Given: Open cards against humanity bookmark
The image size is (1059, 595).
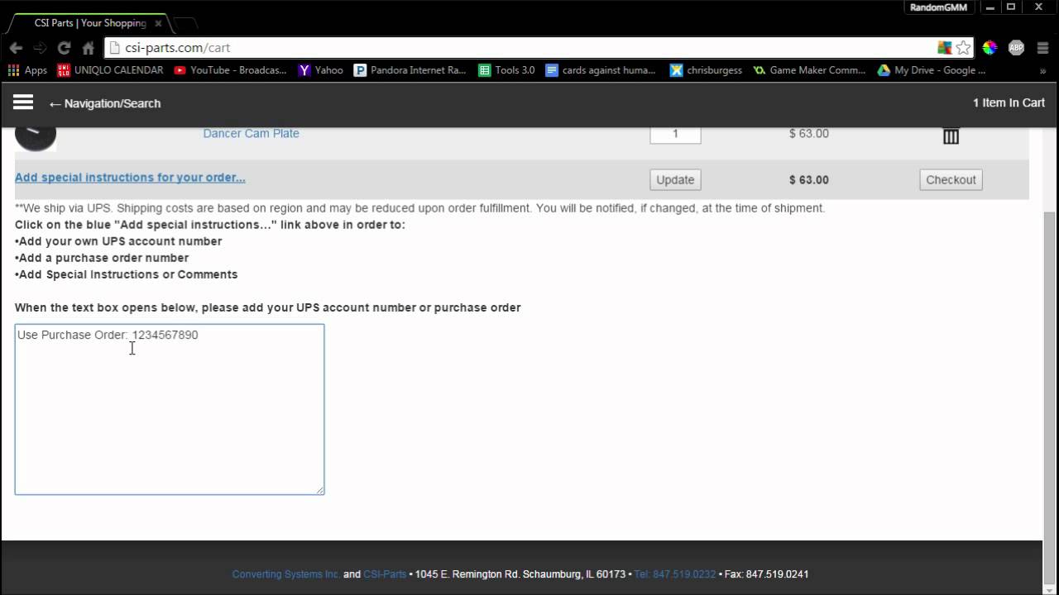Looking at the screenshot, I should [x=601, y=70].
